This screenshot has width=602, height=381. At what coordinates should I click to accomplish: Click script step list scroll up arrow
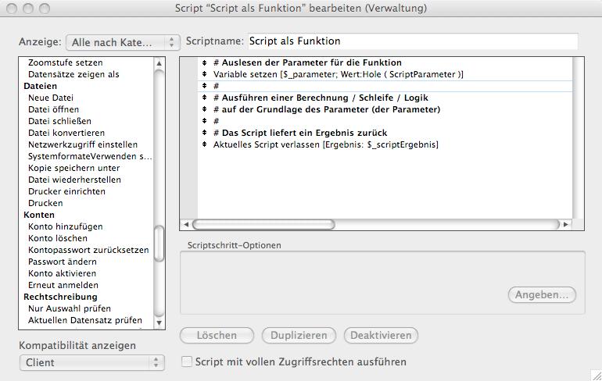click(x=159, y=63)
